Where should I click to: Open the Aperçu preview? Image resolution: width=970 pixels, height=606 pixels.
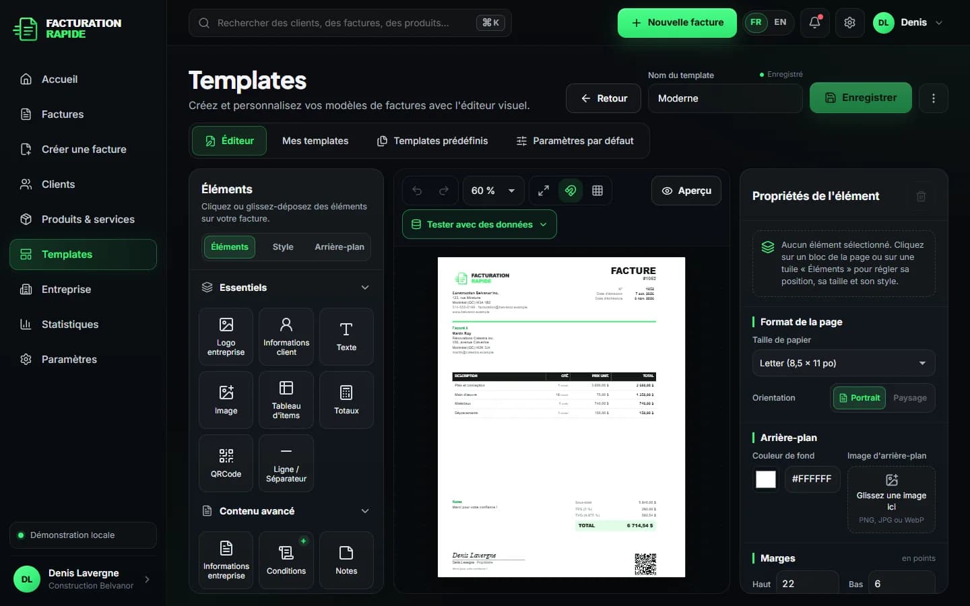point(686,191)
